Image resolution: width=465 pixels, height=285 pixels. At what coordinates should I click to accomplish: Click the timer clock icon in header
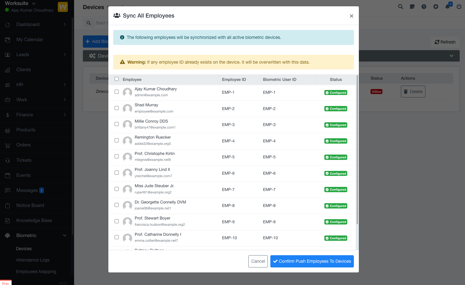[x=424, y=7]
